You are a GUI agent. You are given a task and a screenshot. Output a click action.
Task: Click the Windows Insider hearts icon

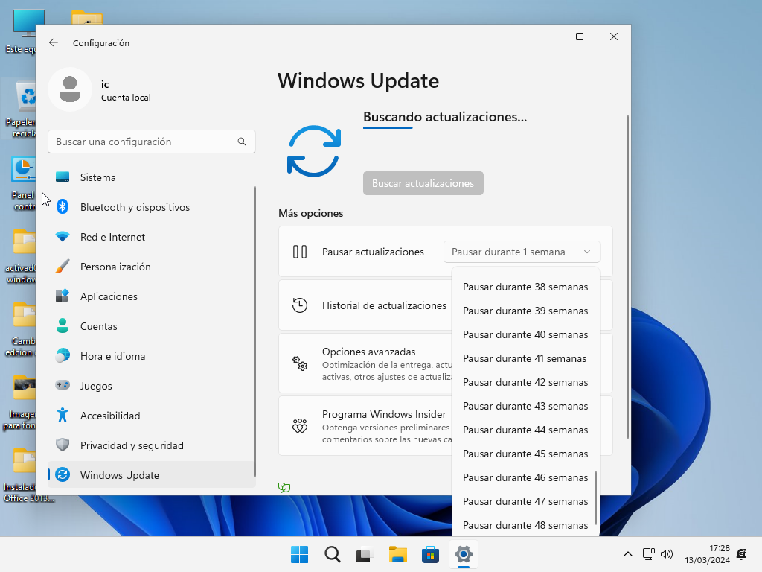pos(300,426)
